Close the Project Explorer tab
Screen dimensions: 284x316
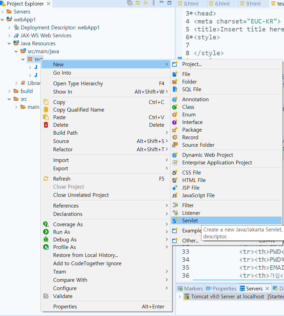48,4
